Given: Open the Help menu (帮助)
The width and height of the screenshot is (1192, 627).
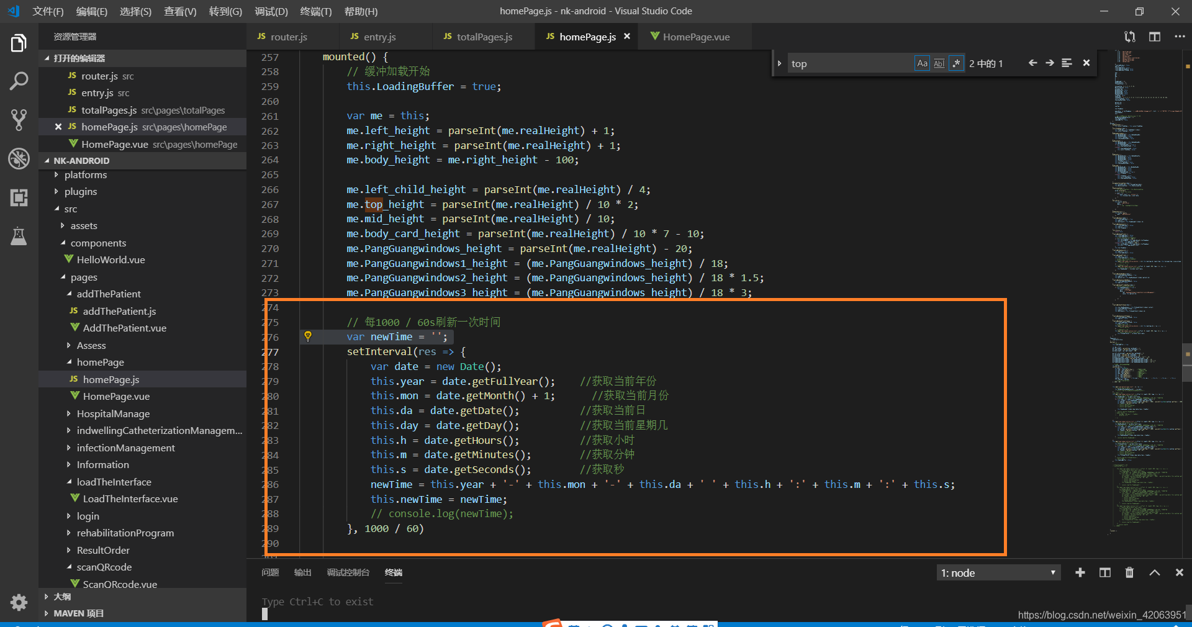Looking at the screenshot, I should pyautogui.click(x=361, y=11).
